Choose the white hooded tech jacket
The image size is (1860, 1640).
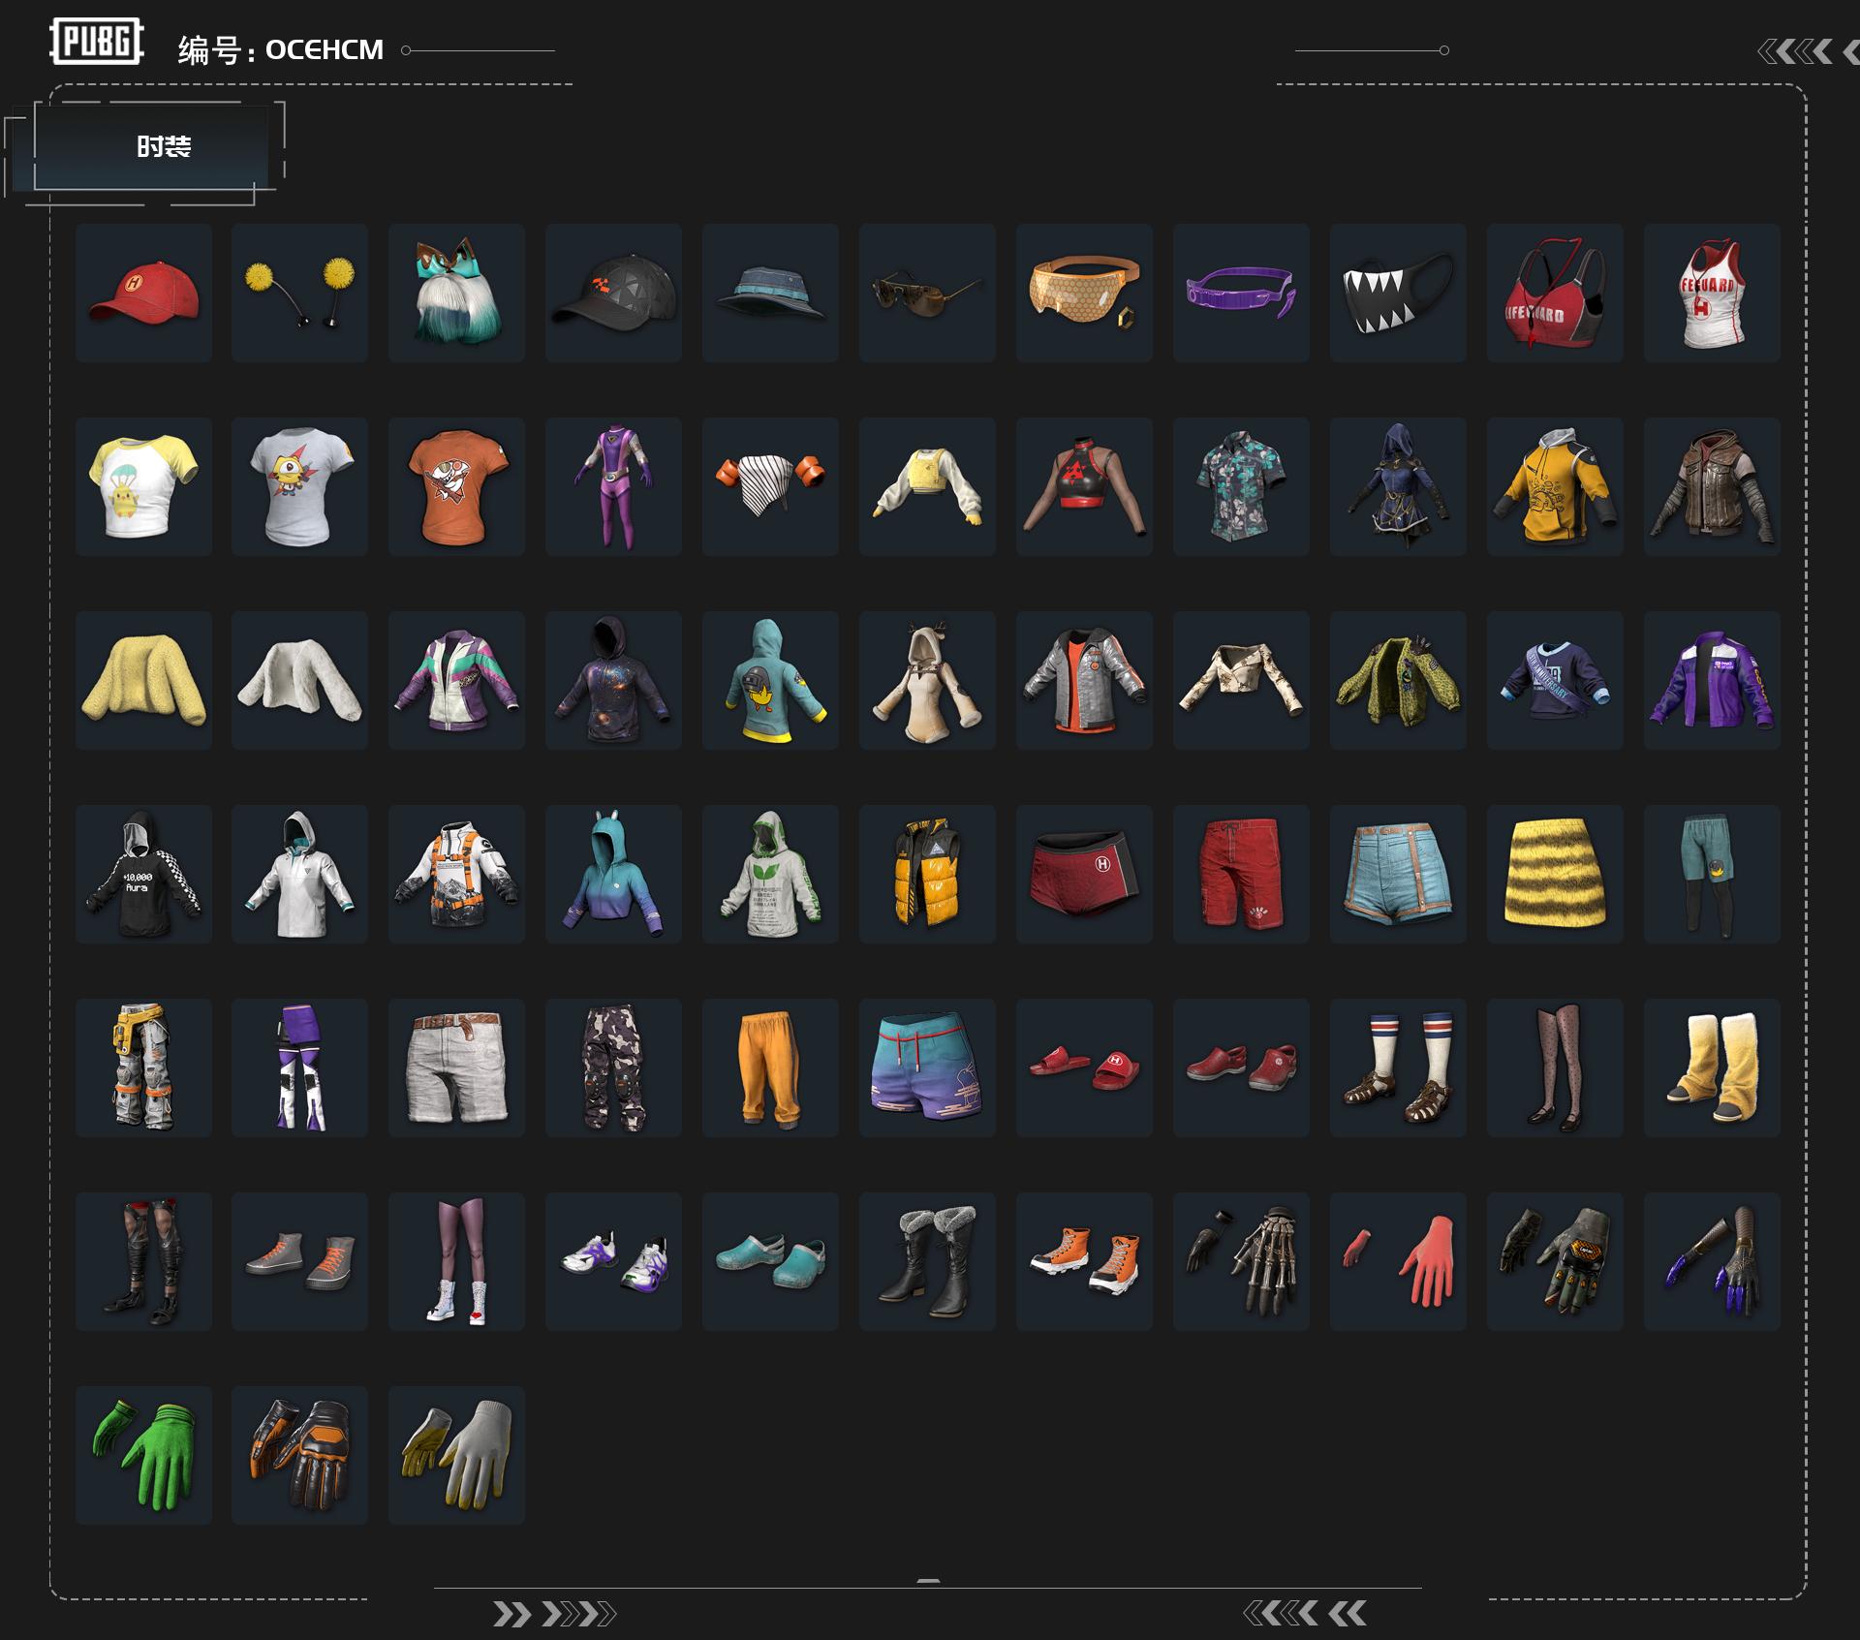coord(299,874)
